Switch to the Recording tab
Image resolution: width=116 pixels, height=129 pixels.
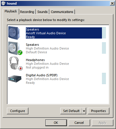(27, 12)
